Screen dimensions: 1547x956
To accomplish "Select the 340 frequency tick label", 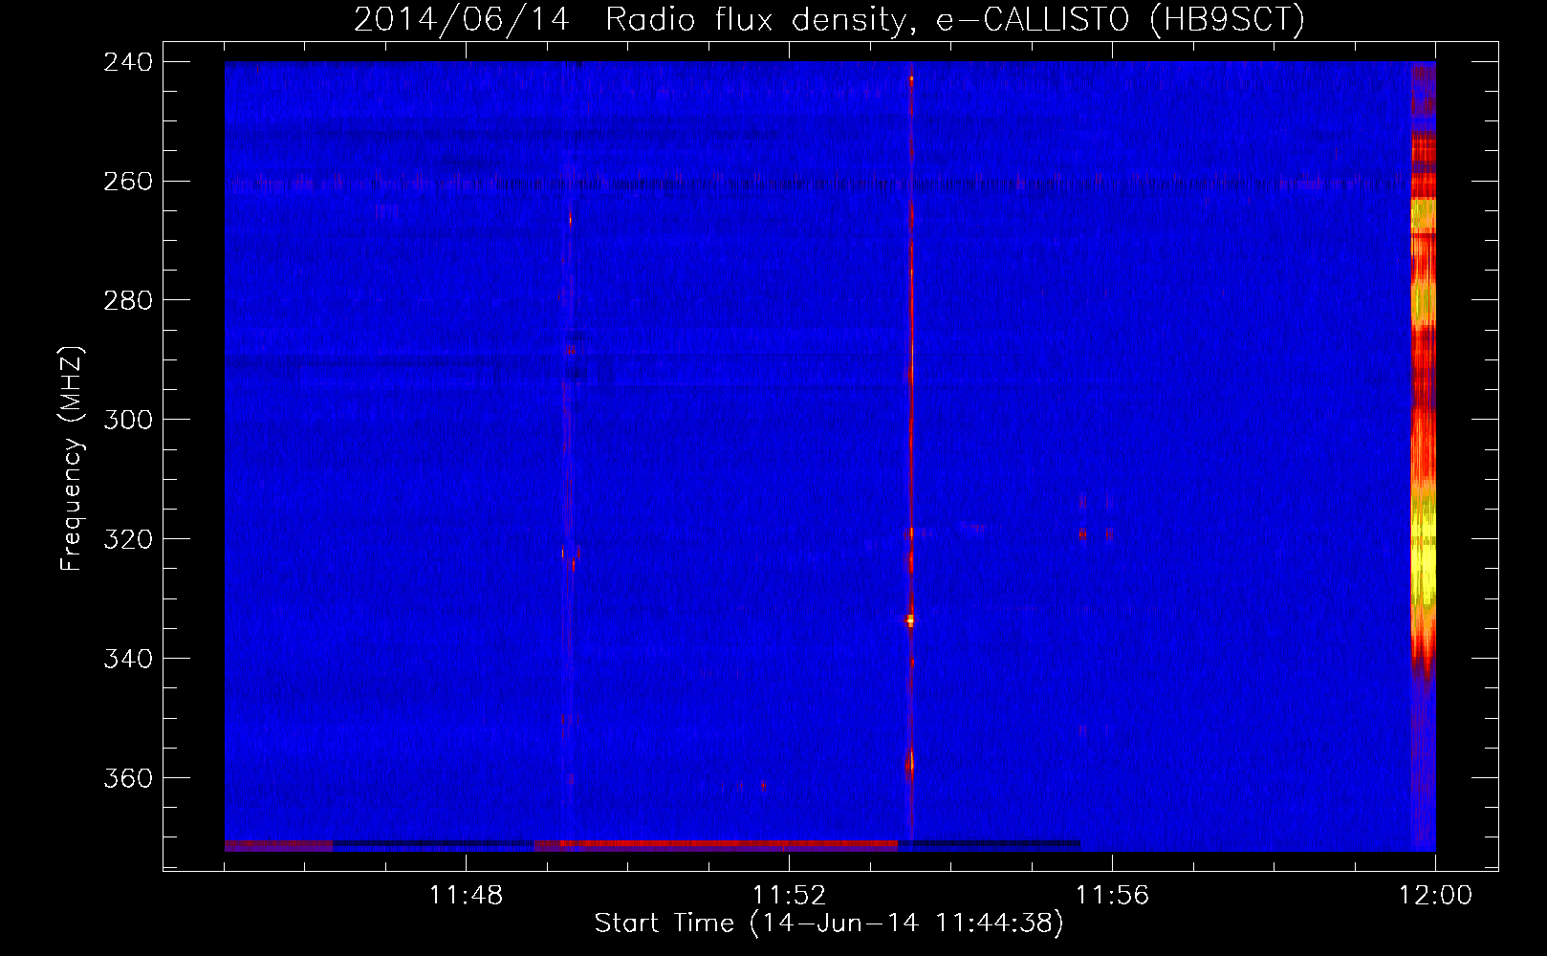I will point(128,659).
